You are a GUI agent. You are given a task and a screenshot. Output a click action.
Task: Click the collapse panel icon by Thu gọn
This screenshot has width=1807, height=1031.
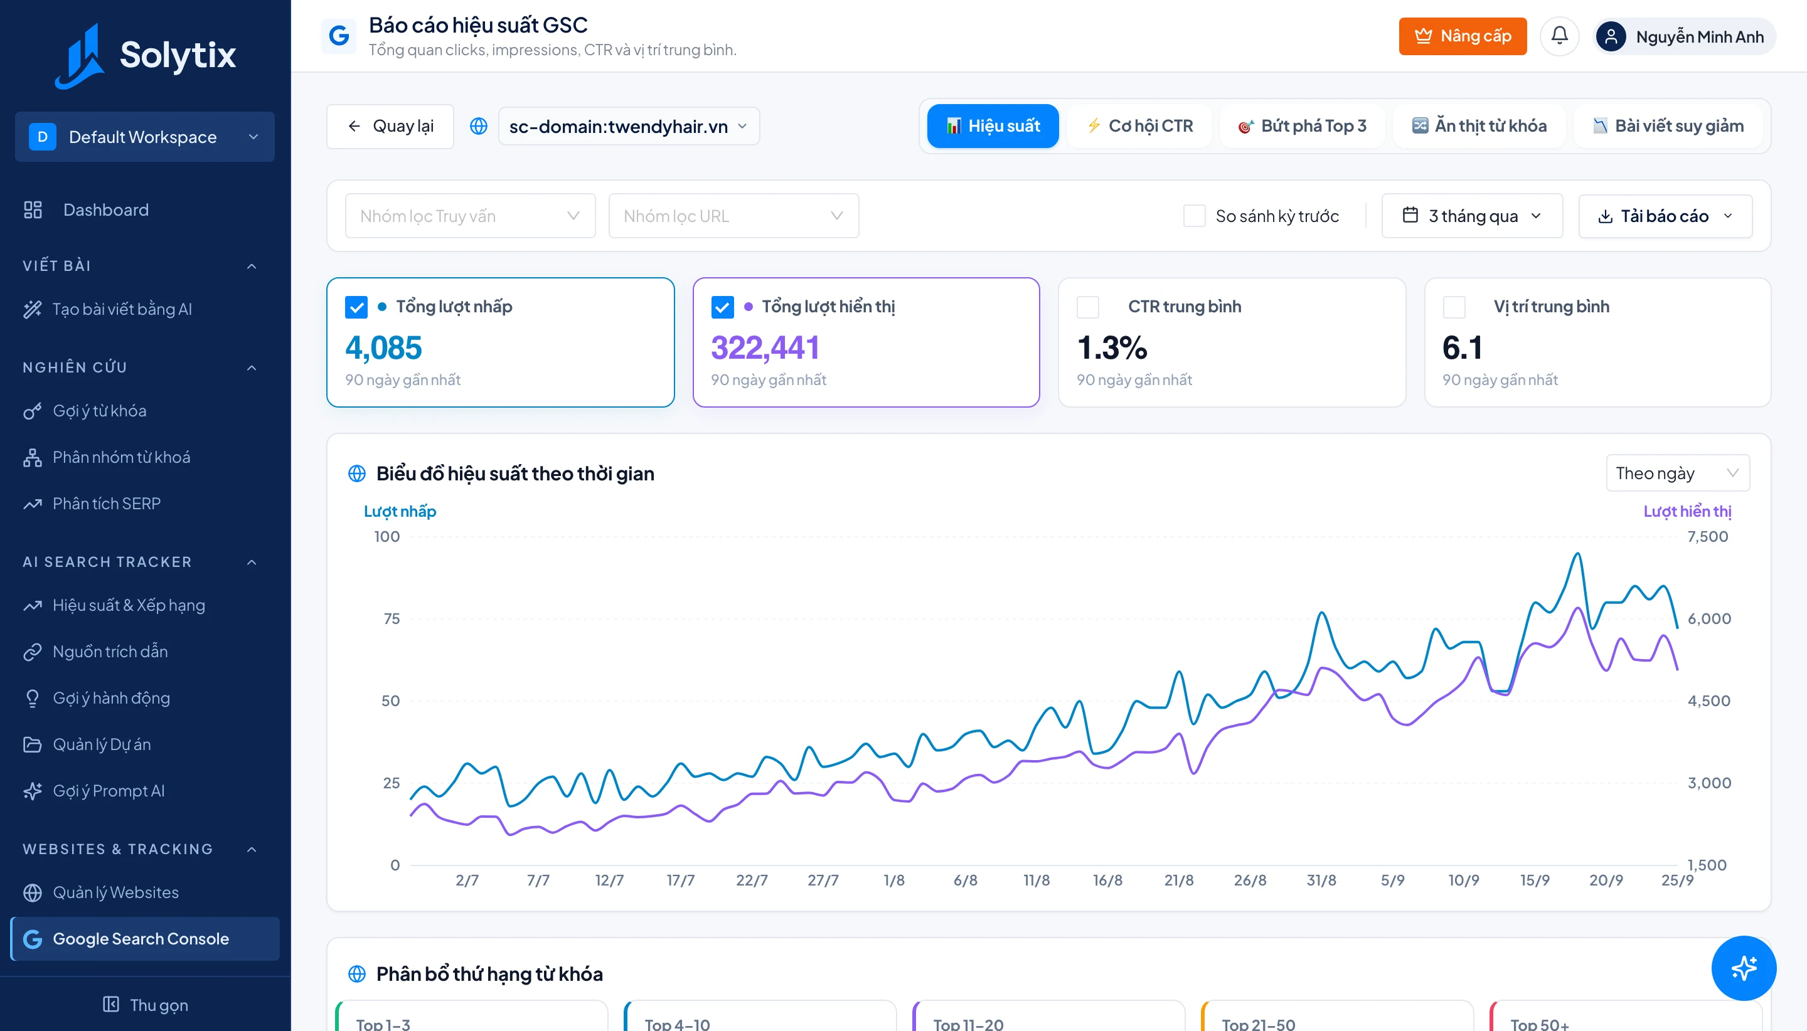tap(111, 1004)
